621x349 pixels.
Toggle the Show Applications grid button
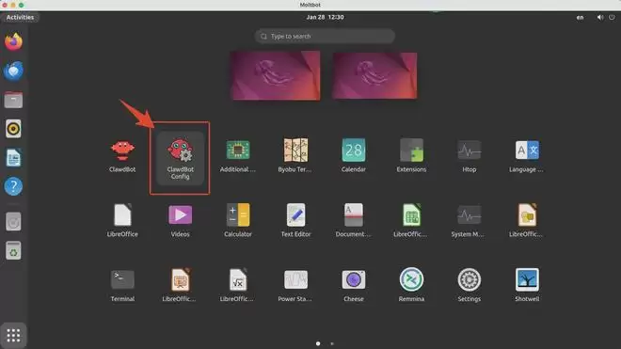point(13,336)
